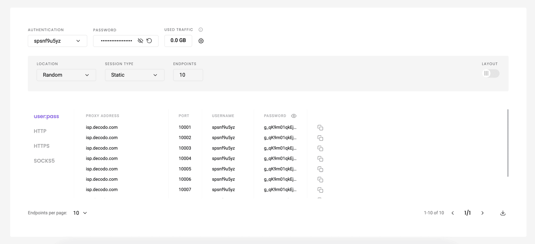The width and height of the screenshot is (535, 244).
Task: Open used traffic settings gear
Action: (201, 41)
